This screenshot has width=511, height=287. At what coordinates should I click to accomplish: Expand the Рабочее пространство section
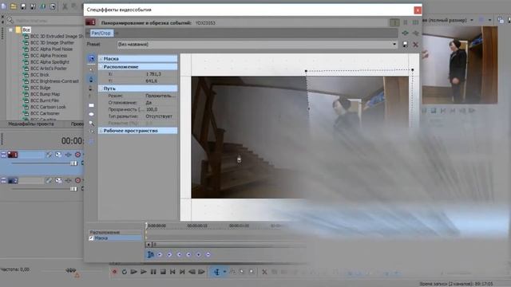(101, 131)
